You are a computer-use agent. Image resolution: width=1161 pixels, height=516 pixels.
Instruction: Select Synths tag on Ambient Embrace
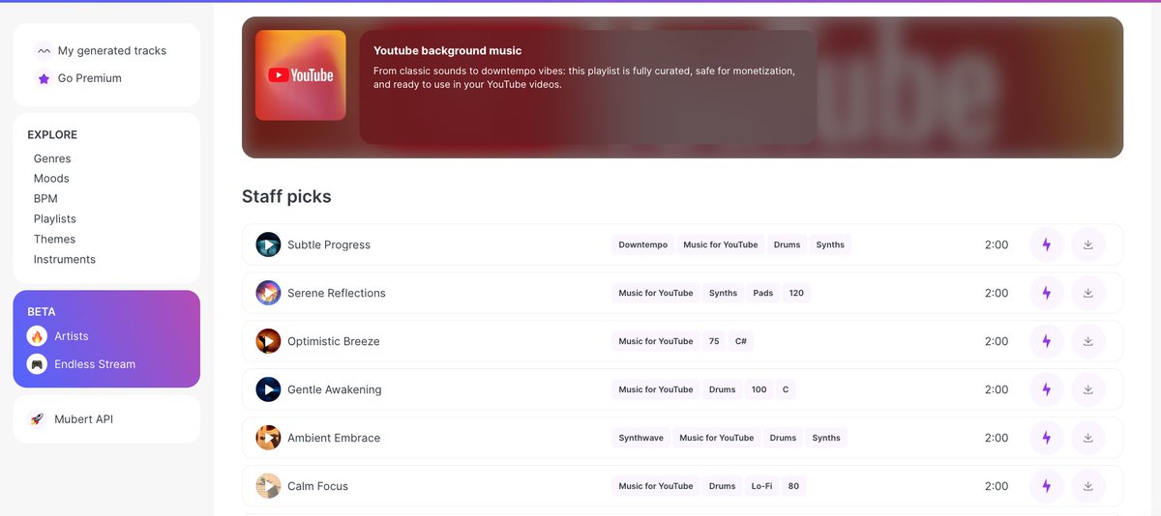(826, 438)
